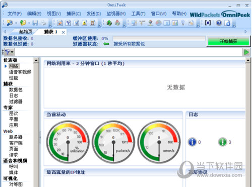Expand dropdown arrow next to open folder icon
Image resolution: width=252 pixels, height=187 pixels.
[29, 23]
